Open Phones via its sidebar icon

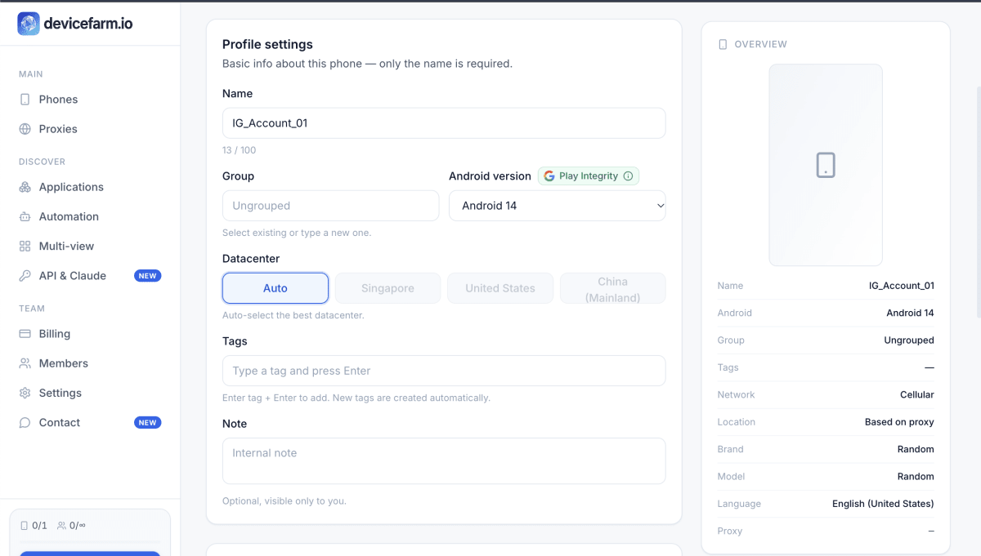(25, 100)
